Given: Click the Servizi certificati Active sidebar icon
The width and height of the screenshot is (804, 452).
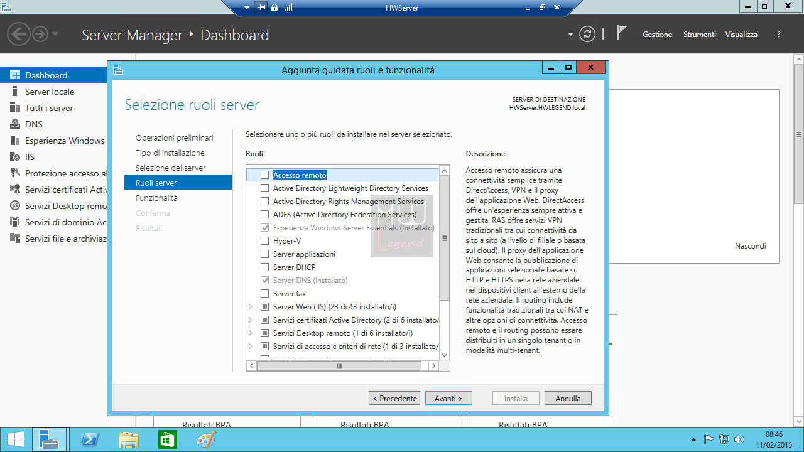Looking at the screenshot, I should (x=14, y=190).
